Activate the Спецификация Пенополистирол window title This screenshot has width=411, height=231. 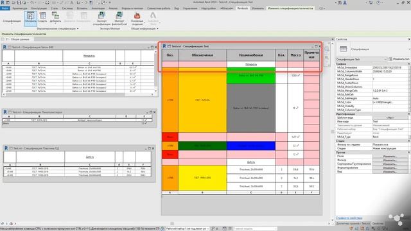click(37, 112)
